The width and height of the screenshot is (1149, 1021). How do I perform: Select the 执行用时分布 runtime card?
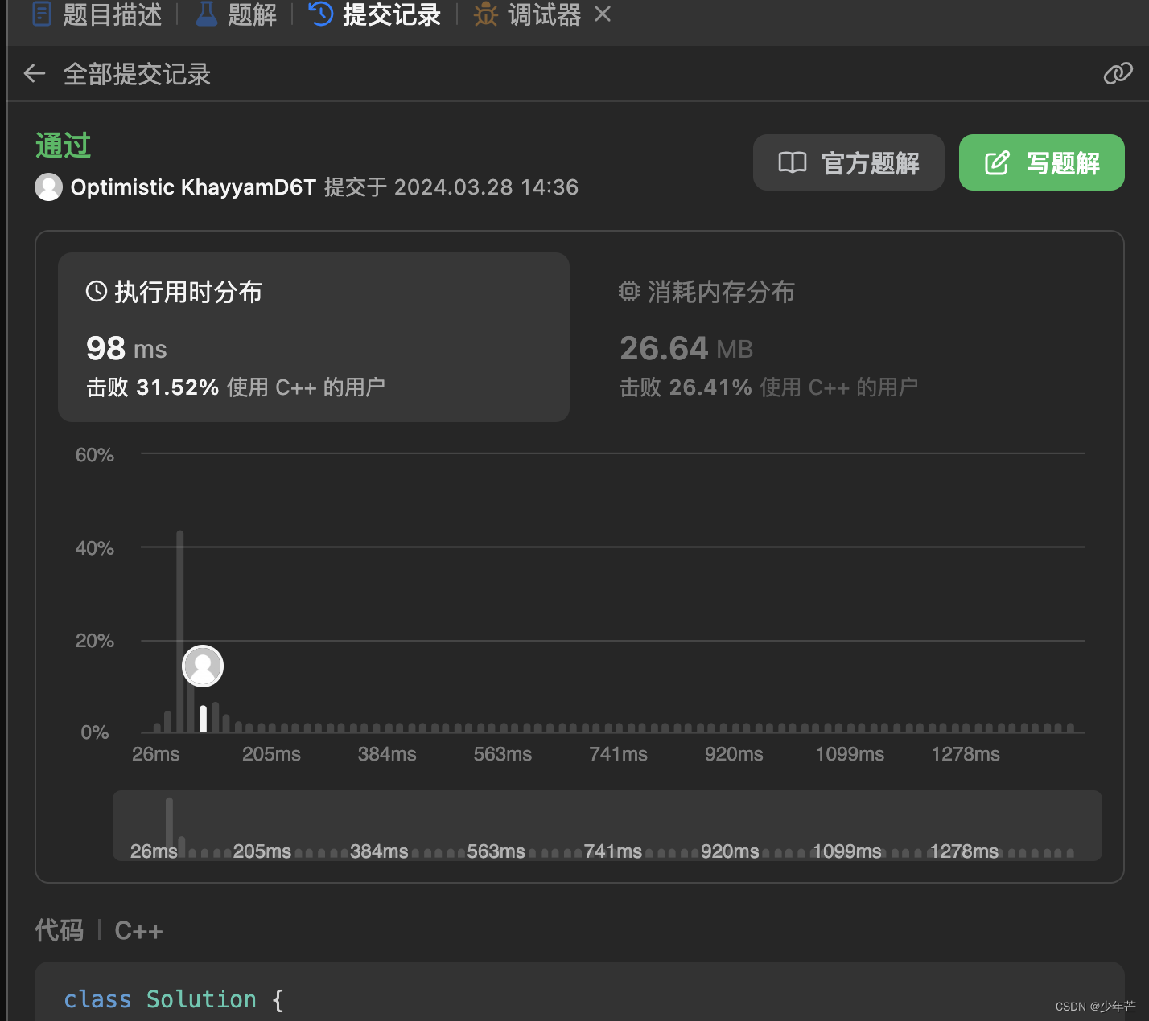point(314,337)
